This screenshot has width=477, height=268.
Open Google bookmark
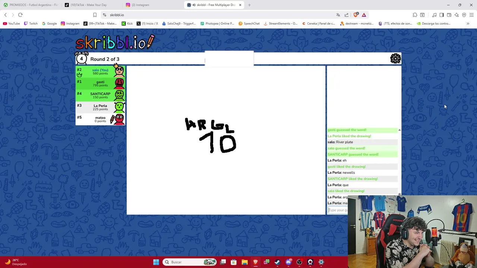pos(49,23)
